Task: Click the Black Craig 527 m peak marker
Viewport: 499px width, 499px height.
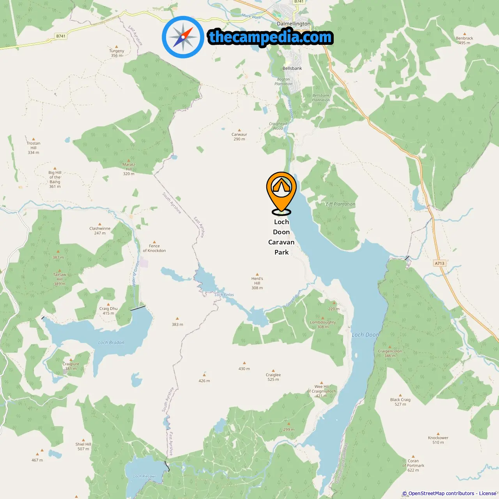Action: point(400,395)
